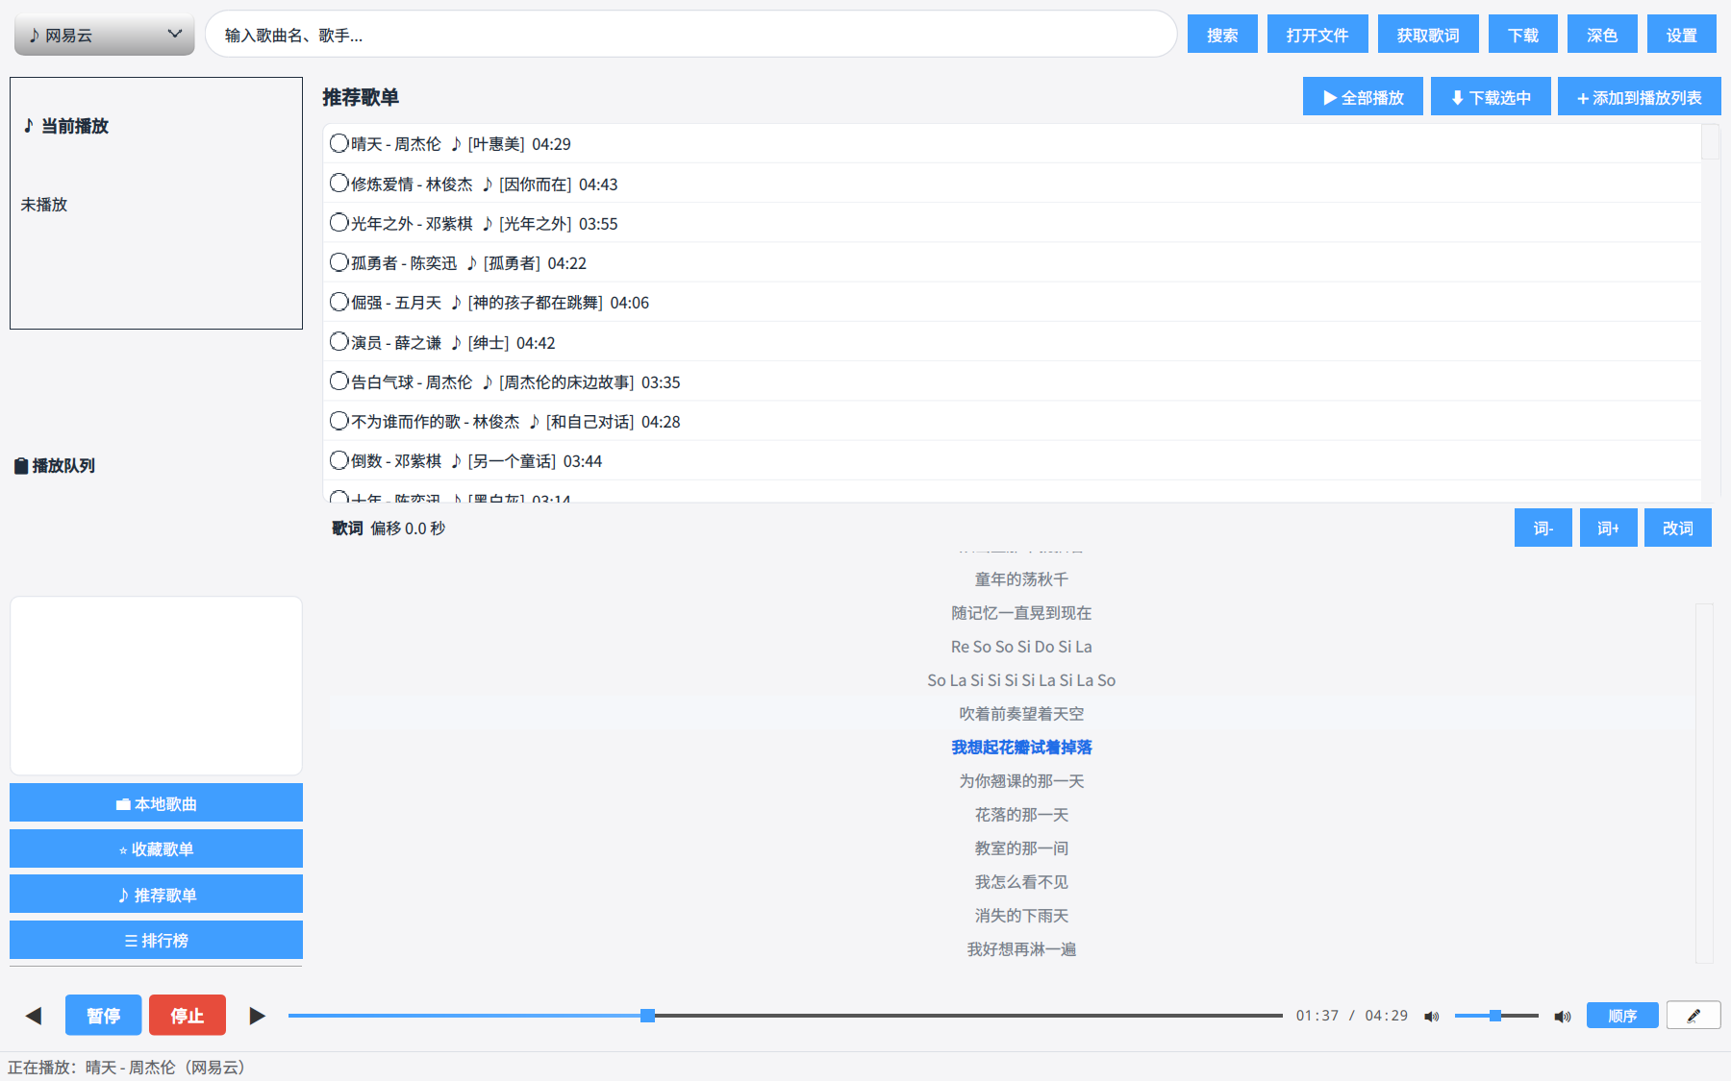Select the radio for 告白气球 - 周杰伦

click(339, 381)
